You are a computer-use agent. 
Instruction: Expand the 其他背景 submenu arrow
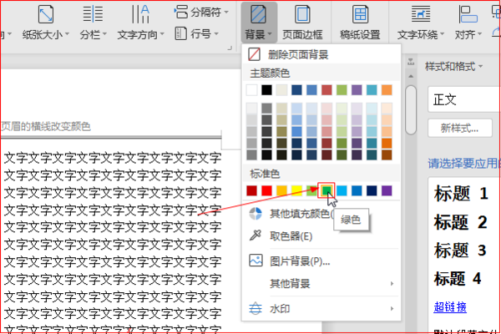(392, 284)
